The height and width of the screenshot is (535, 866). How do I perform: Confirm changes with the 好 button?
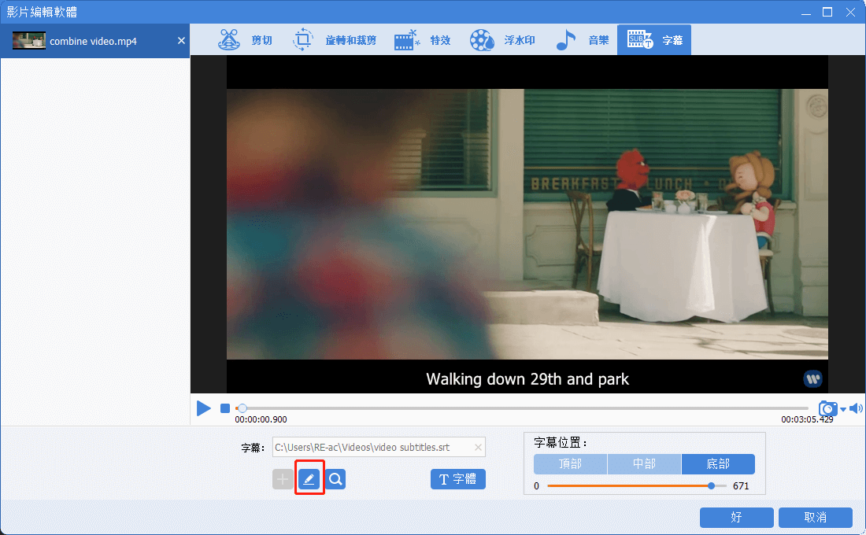[x=737, y=518]
